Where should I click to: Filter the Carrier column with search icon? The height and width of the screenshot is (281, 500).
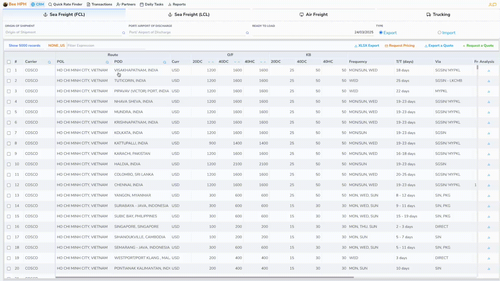pyautogui.click(x=49, y=62)
